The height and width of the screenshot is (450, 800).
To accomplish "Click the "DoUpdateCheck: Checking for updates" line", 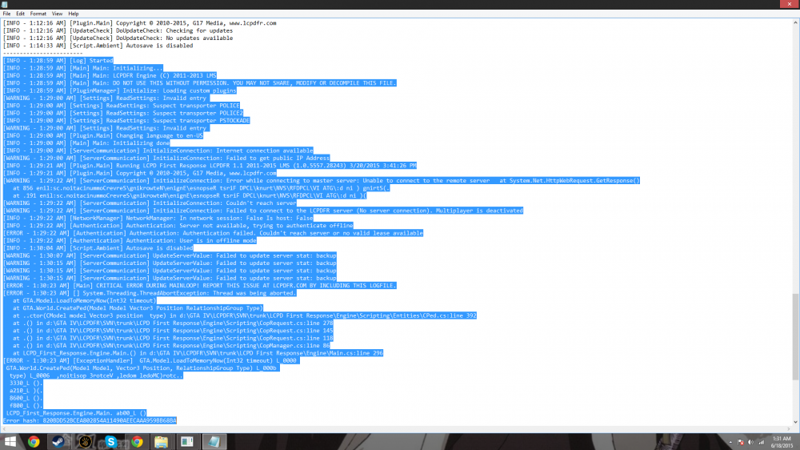I will pyautogui.click(x=118, y=30).
